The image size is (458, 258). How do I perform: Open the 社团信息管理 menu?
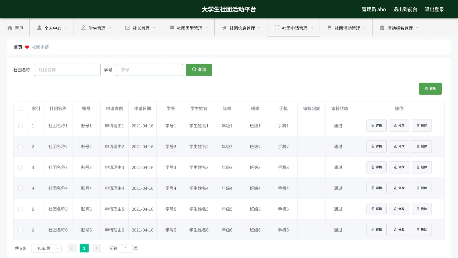241,28
